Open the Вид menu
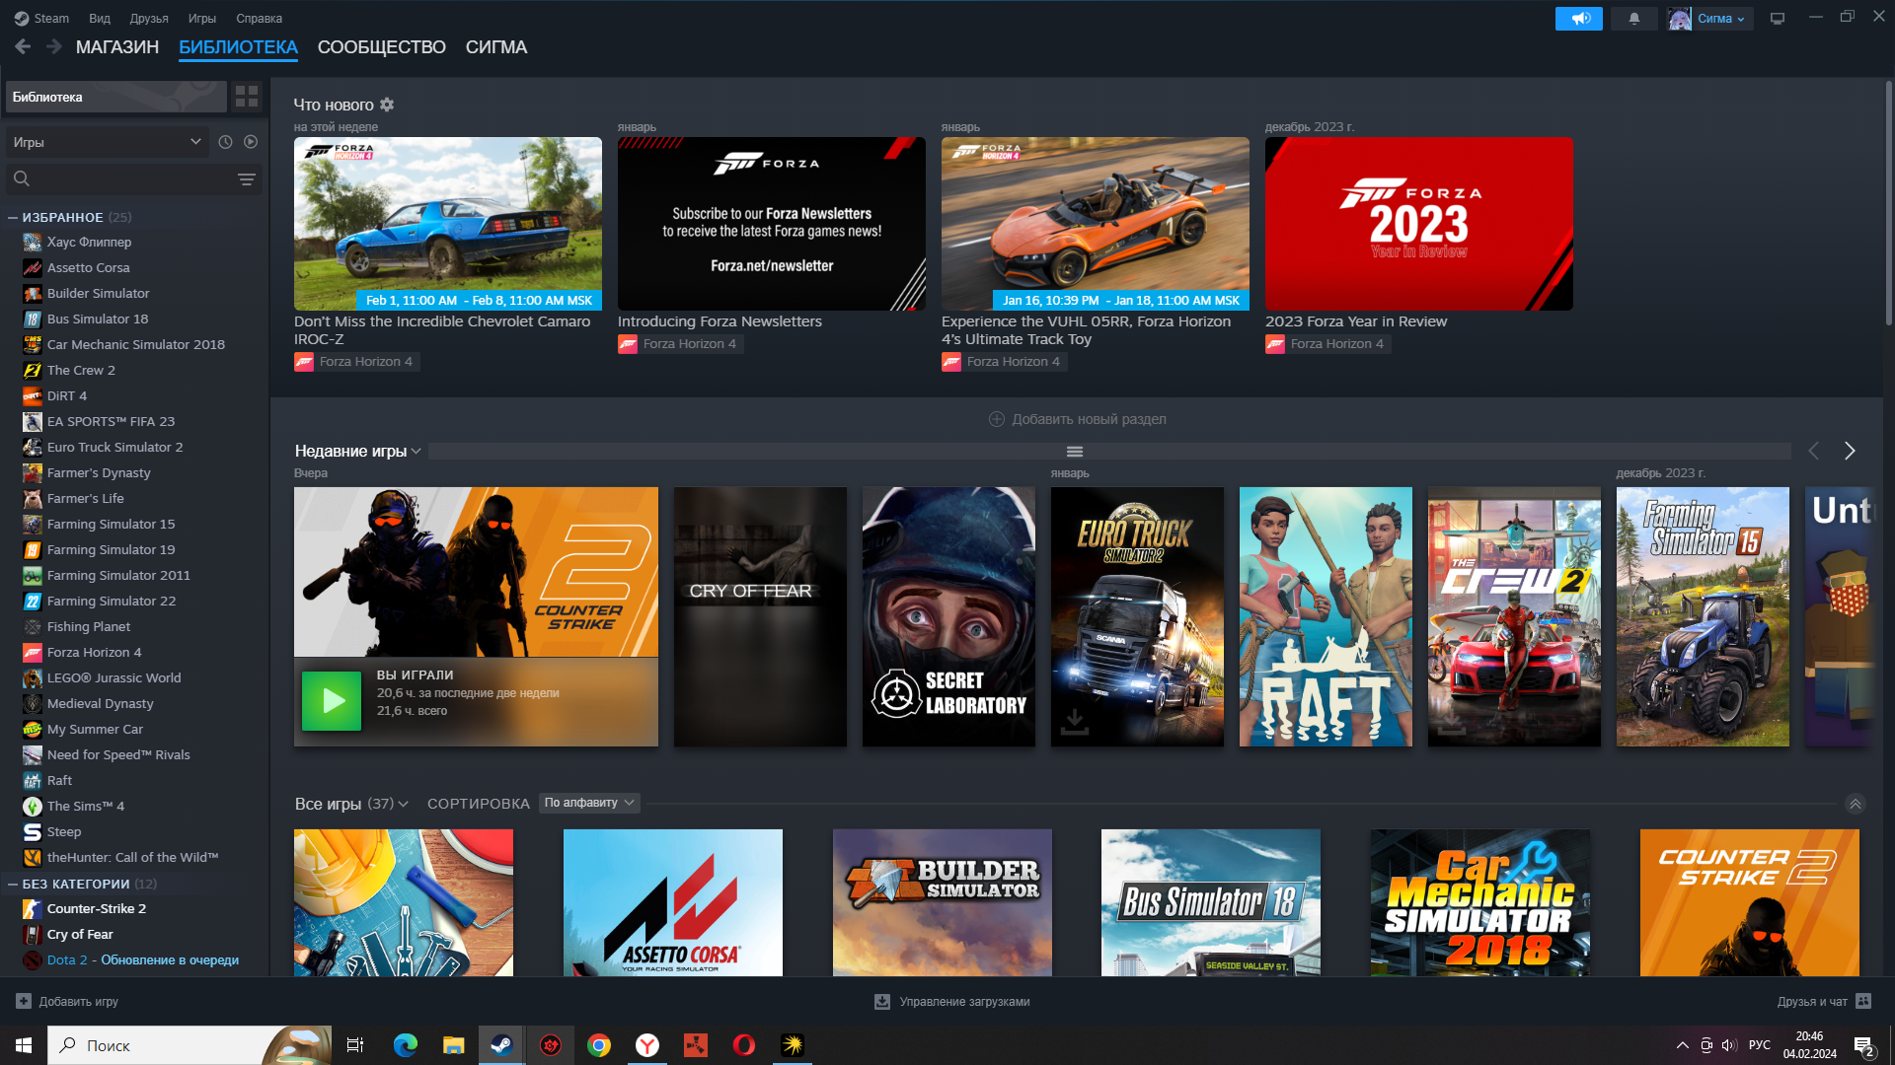 pyautogui.click(x=100, y=18)
